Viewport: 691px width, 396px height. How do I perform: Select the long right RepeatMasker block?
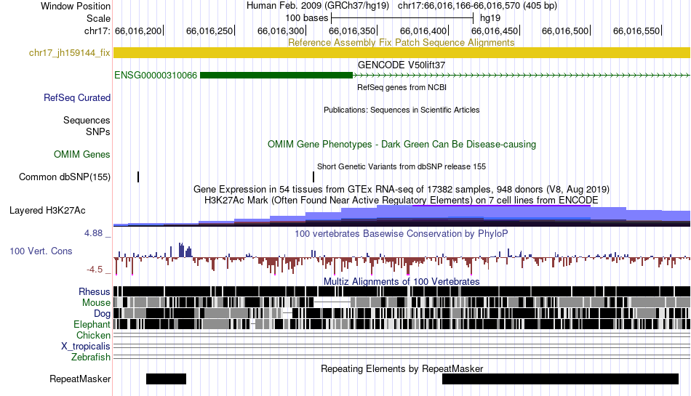560,379
